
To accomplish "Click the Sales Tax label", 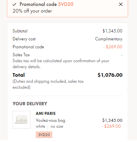I will pos(21,55).
